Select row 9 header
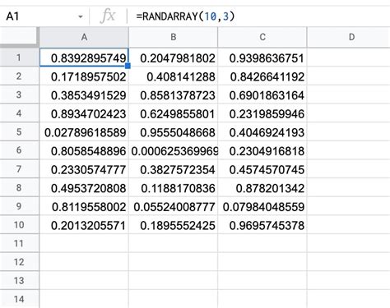Image resolution: width=390 pixels, height=308 pixels. tap(19, 206)
